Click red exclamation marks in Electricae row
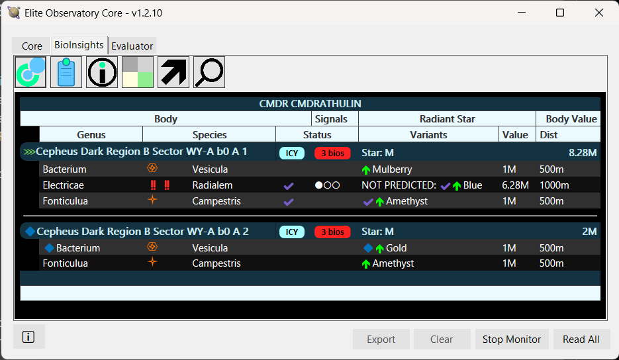619x360 pixels. tap(160, 185)
